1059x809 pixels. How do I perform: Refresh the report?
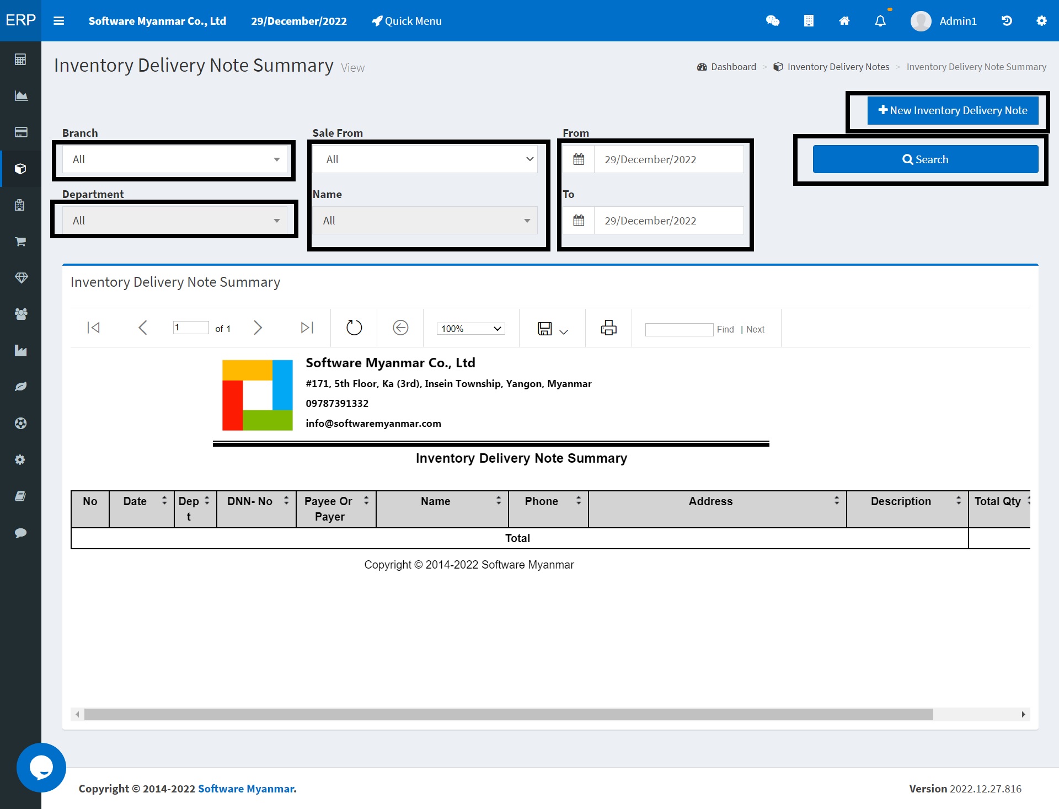354,328
